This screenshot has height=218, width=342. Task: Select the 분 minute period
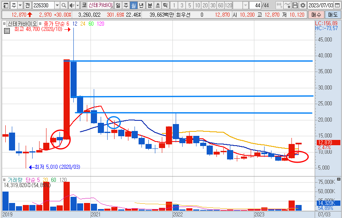150,5
